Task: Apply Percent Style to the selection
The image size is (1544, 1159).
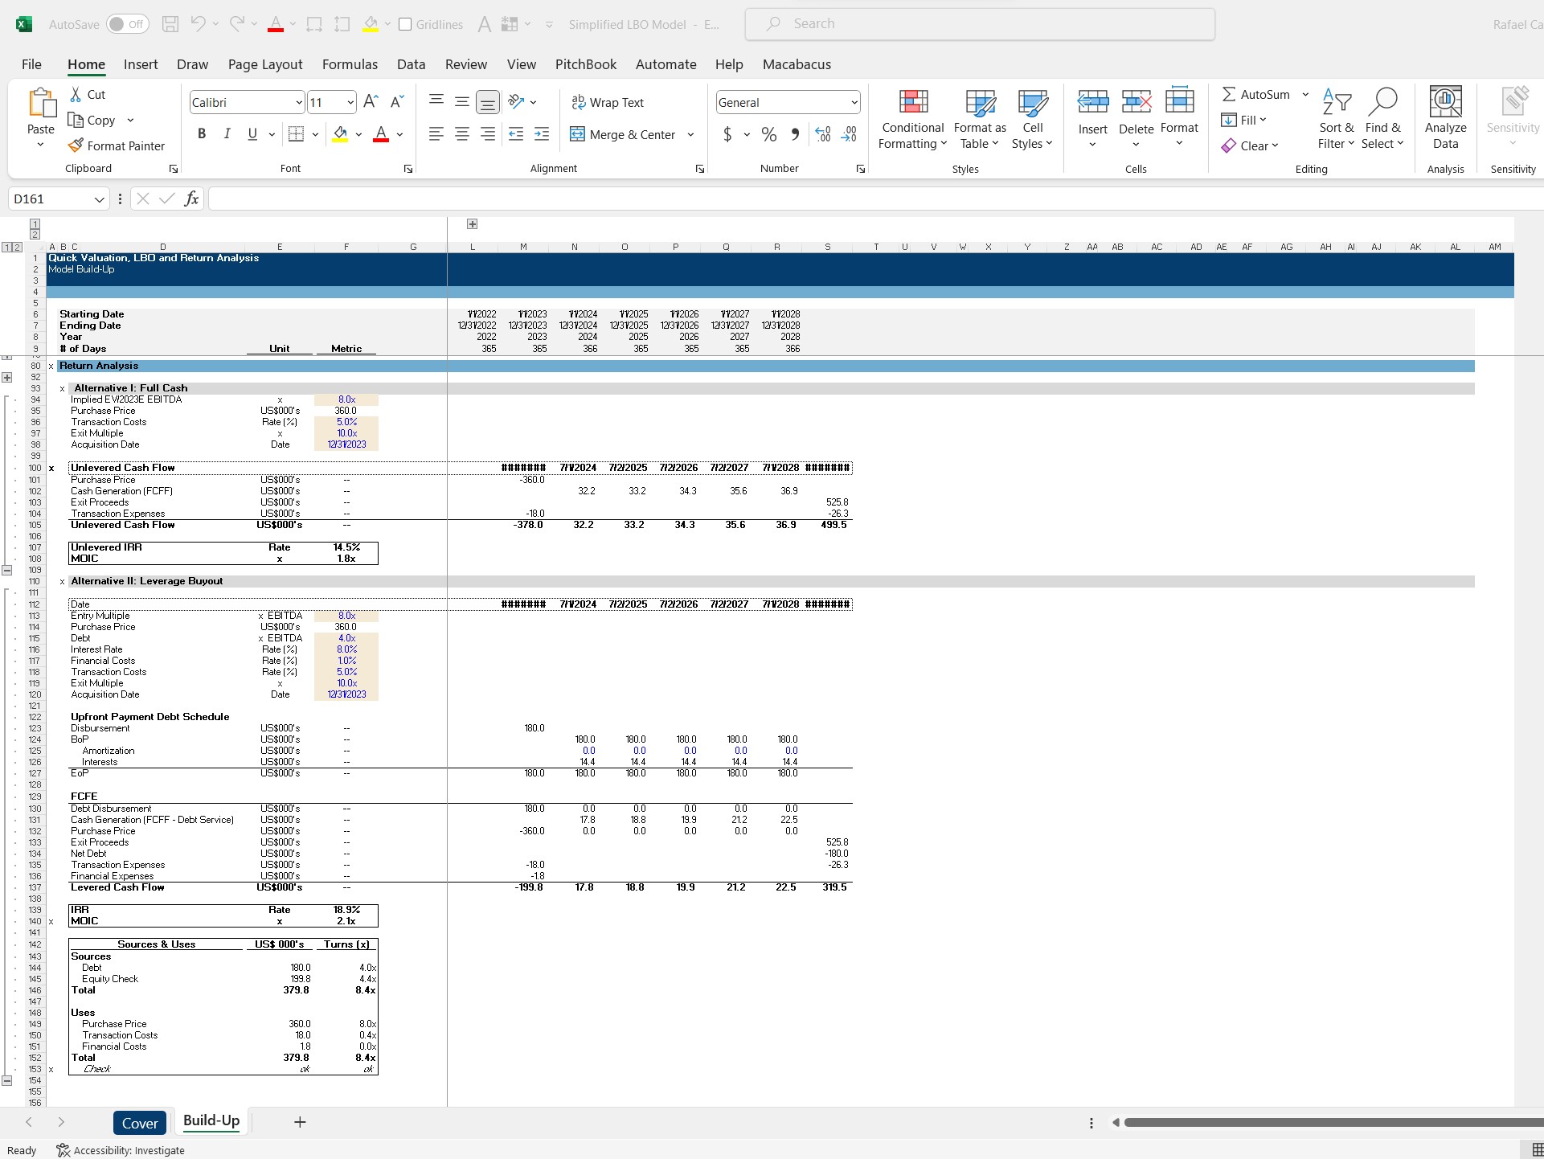Action: pyautogui.click(x=768, y=134)
